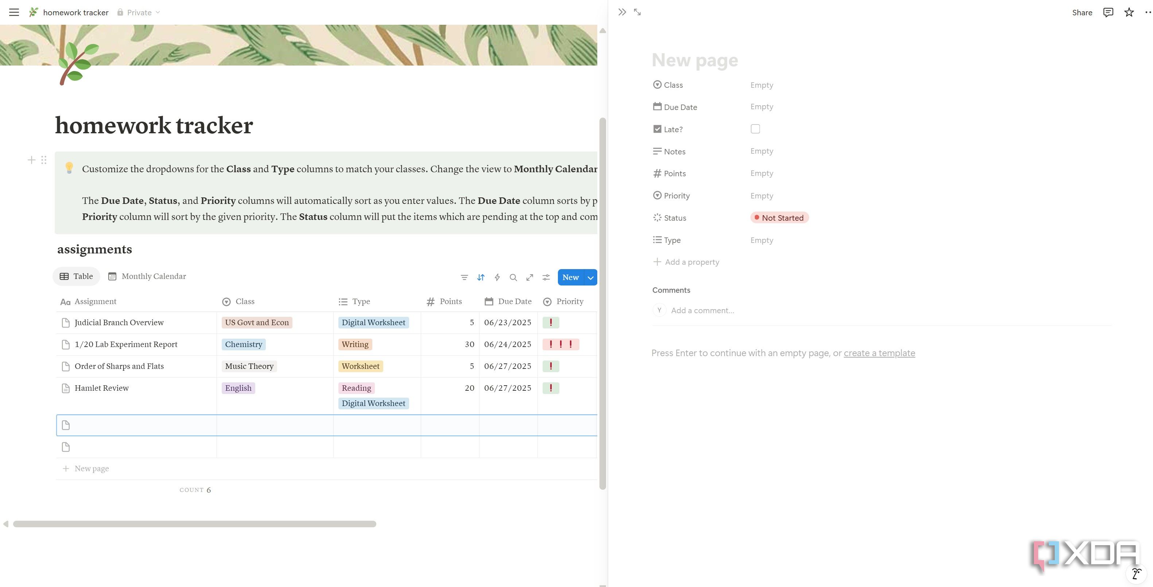Viewport: 1153px width, 587px height.
Task: Click the Due Date property Empty value
Action: pos(761,107)
